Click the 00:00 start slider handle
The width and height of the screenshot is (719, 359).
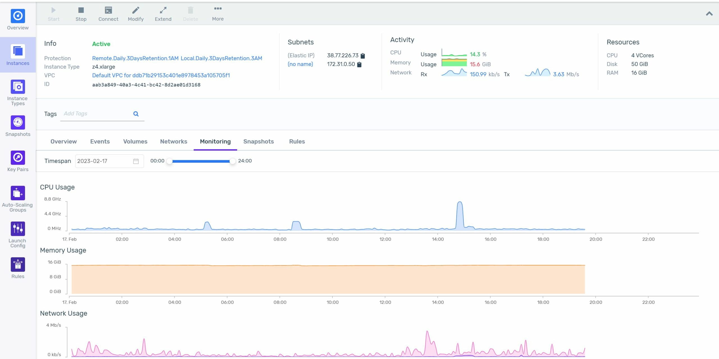click(x=169, y=161)
